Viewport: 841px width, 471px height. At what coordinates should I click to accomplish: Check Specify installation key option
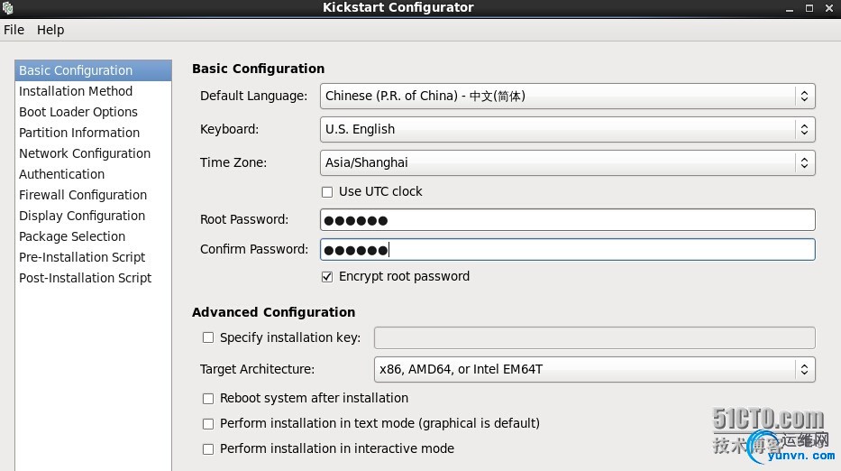tap(208, 337)
